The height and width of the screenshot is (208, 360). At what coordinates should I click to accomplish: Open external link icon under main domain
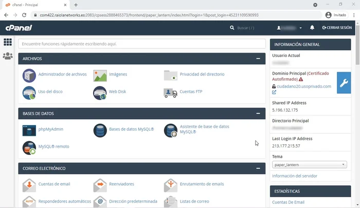(x=274, y=92)
